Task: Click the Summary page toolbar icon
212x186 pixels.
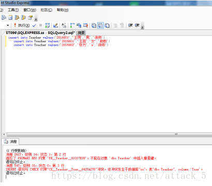Action: coord(10,18)
